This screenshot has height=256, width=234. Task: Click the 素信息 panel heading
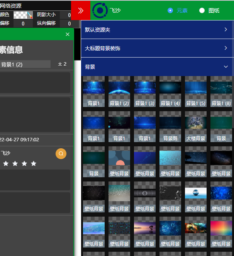click(11, 50)
